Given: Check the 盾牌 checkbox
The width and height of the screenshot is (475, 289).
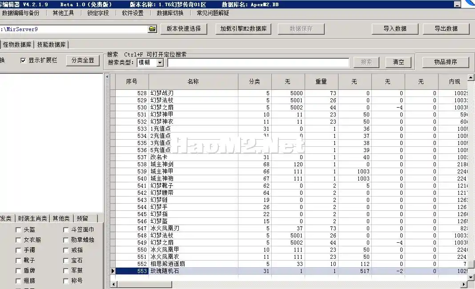Looking at the screenshot, I should pos(18,271).
